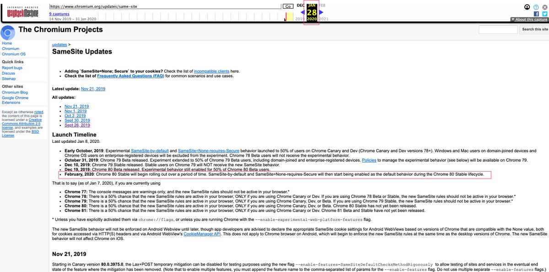Open the Chromium sidebar link
The height and width of the screenshot is (272, 549).
[x=11, y=49]
